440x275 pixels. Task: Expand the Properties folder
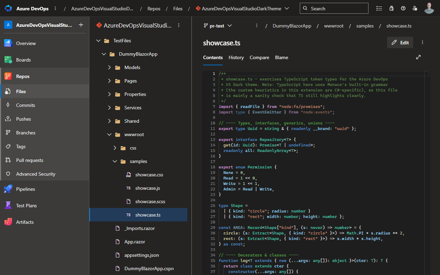coord(109,94)
